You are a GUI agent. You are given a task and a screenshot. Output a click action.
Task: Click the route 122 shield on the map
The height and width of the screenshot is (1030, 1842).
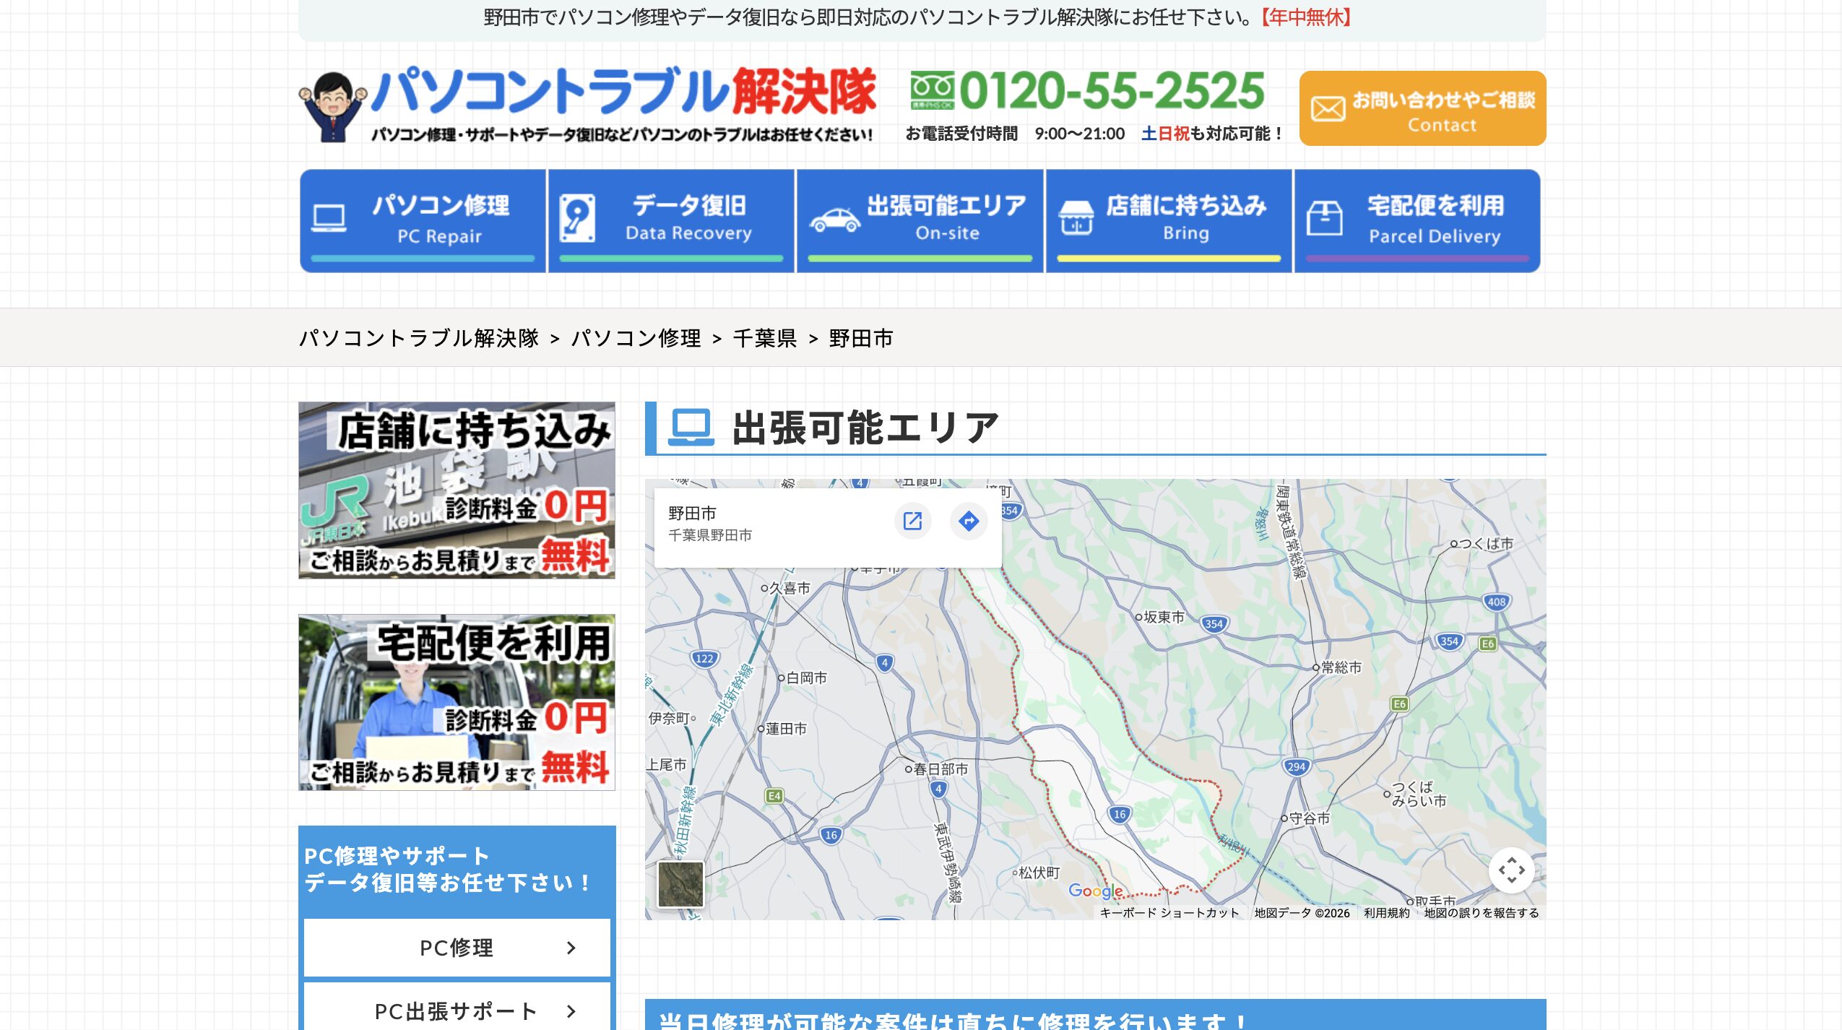(704, 658)
